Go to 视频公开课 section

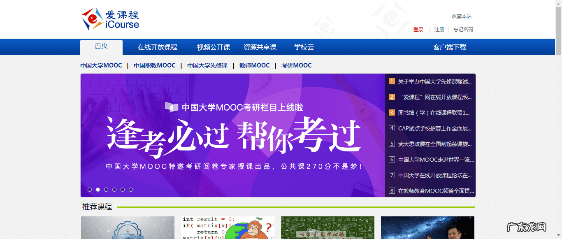tap(214, 47)
